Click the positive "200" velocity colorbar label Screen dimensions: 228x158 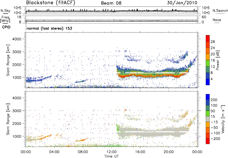(x=214, y=100)
